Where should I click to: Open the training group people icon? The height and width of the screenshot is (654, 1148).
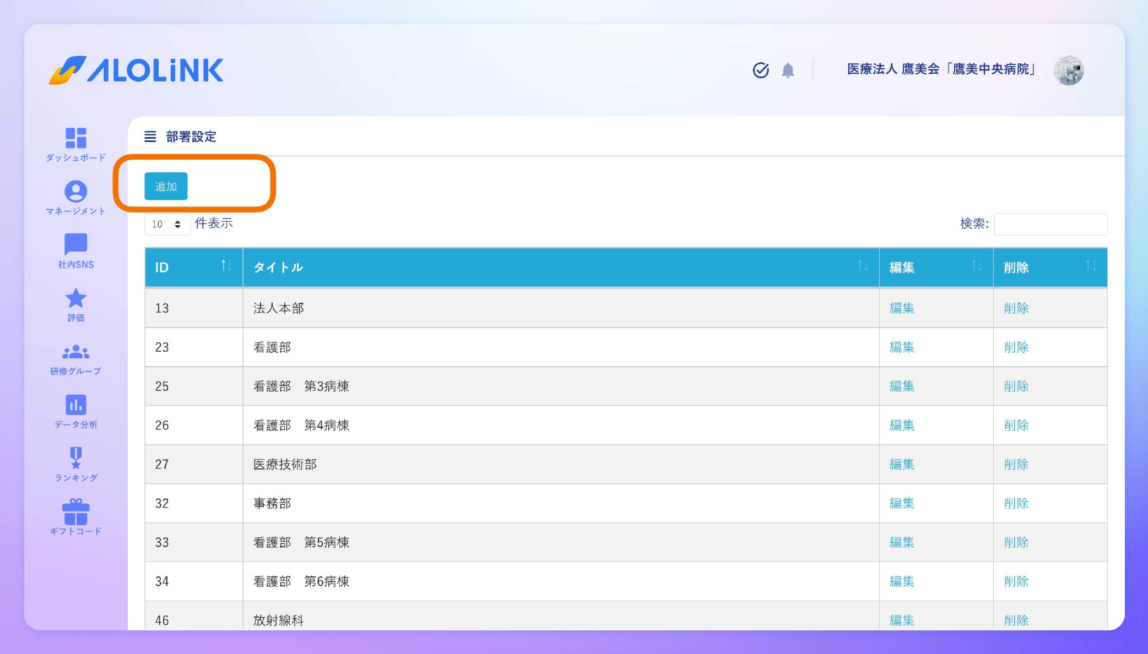tap(75, 352)
